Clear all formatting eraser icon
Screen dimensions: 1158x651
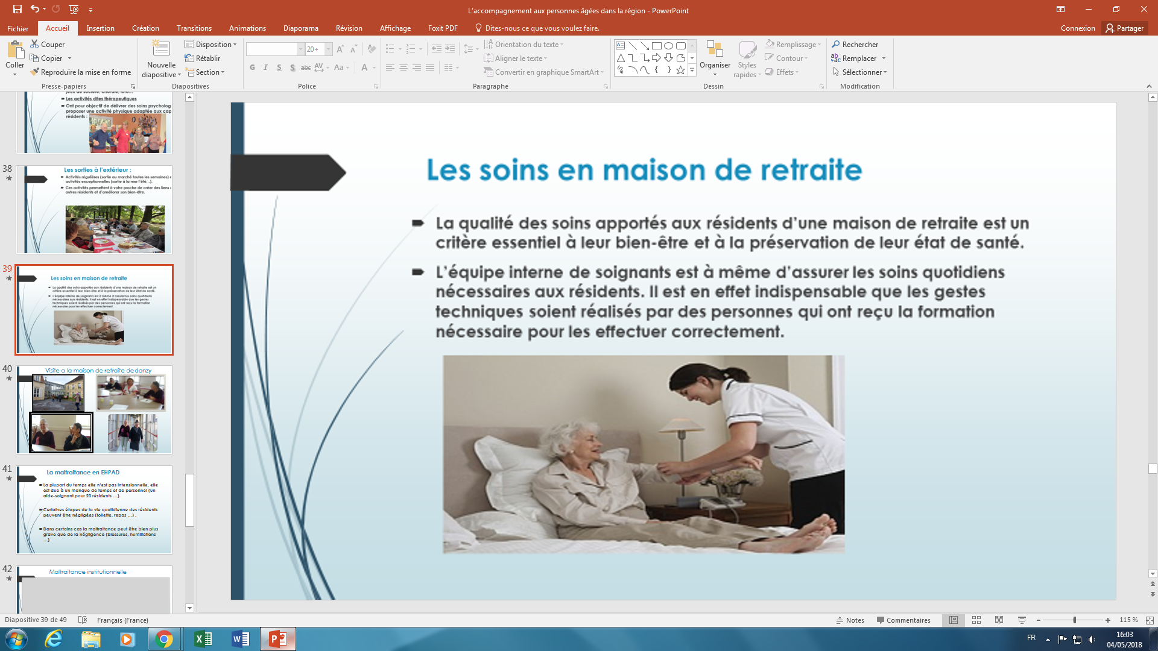pos(372,49)
